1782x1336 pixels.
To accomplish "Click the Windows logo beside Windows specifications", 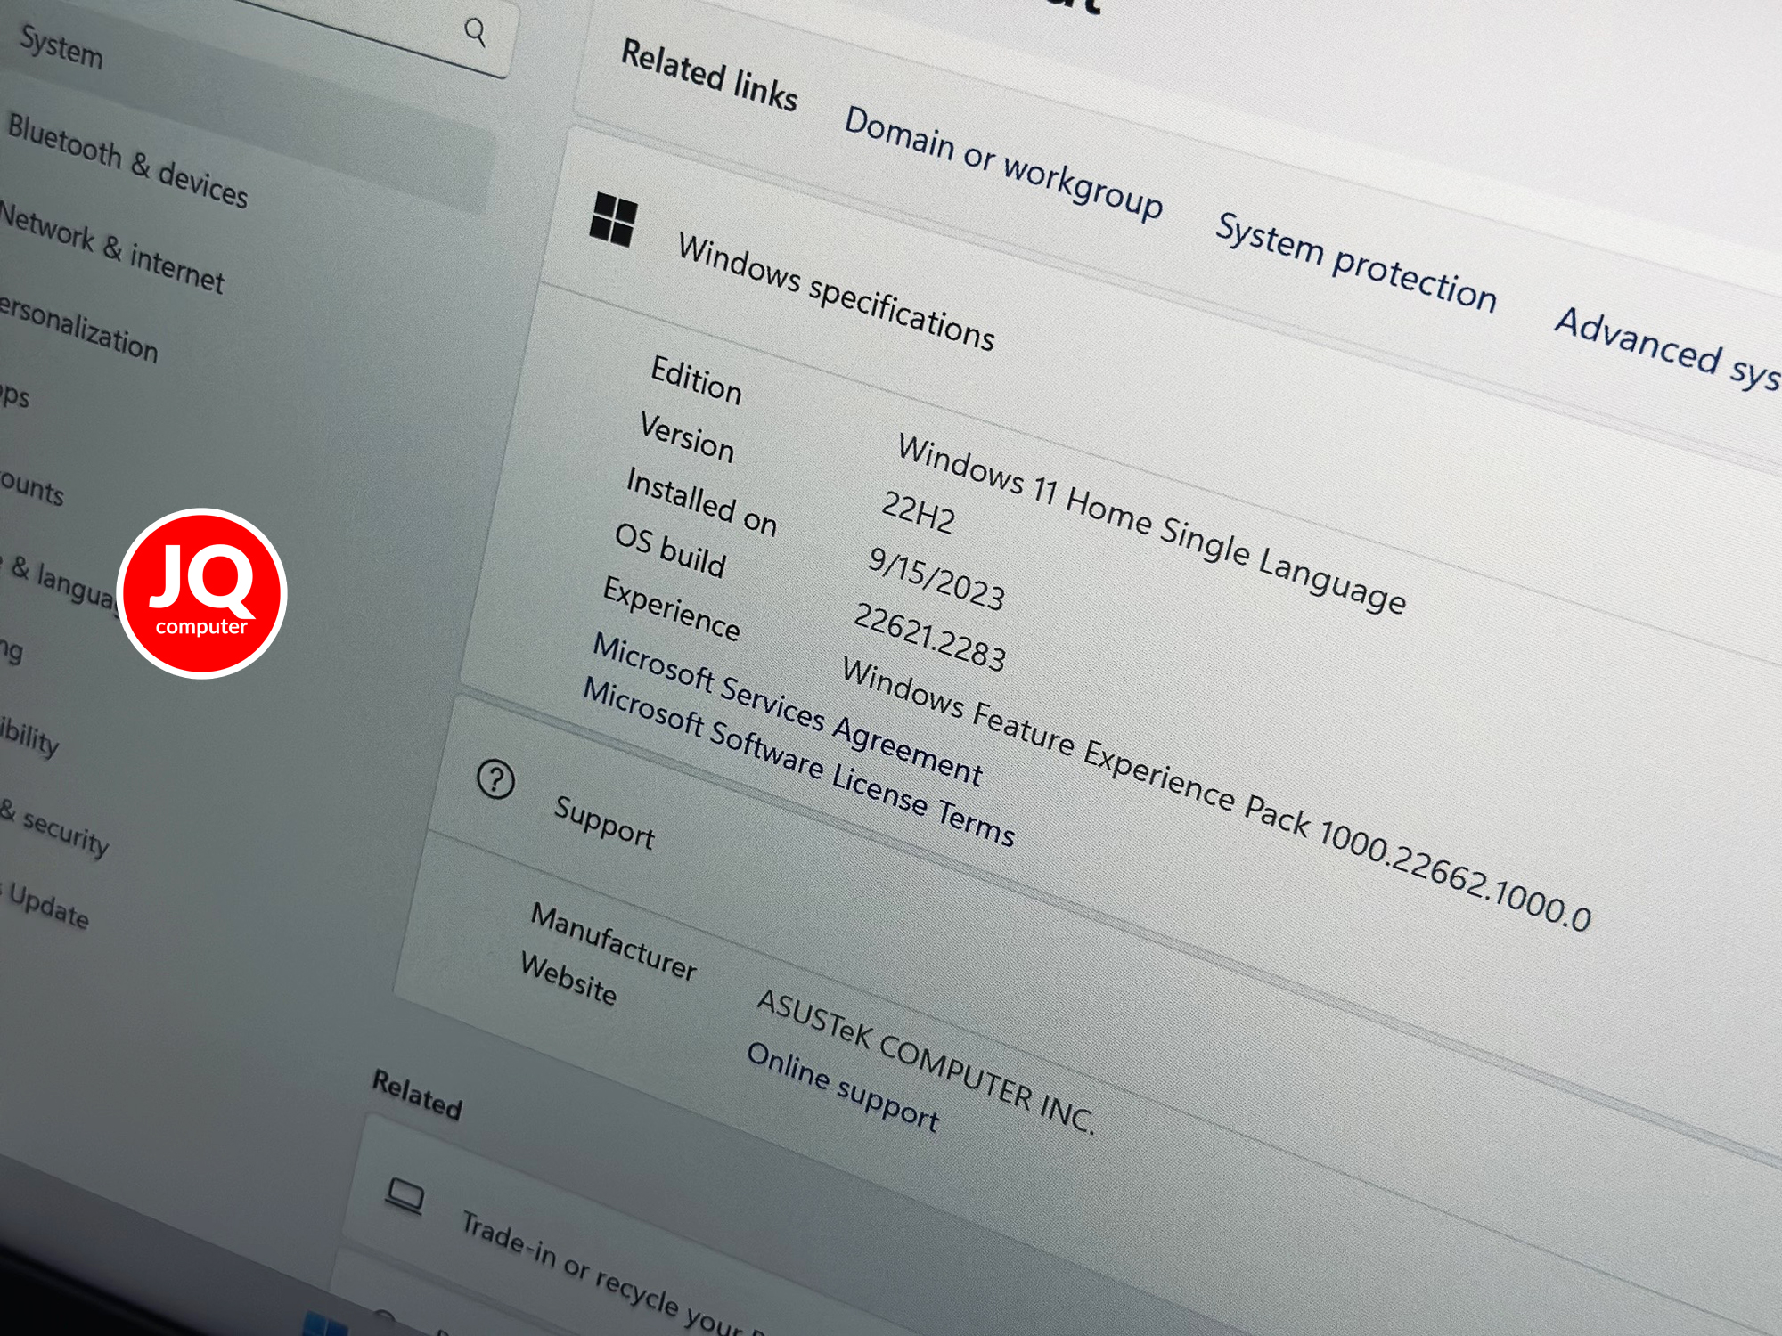I will [x=613, y=219].
